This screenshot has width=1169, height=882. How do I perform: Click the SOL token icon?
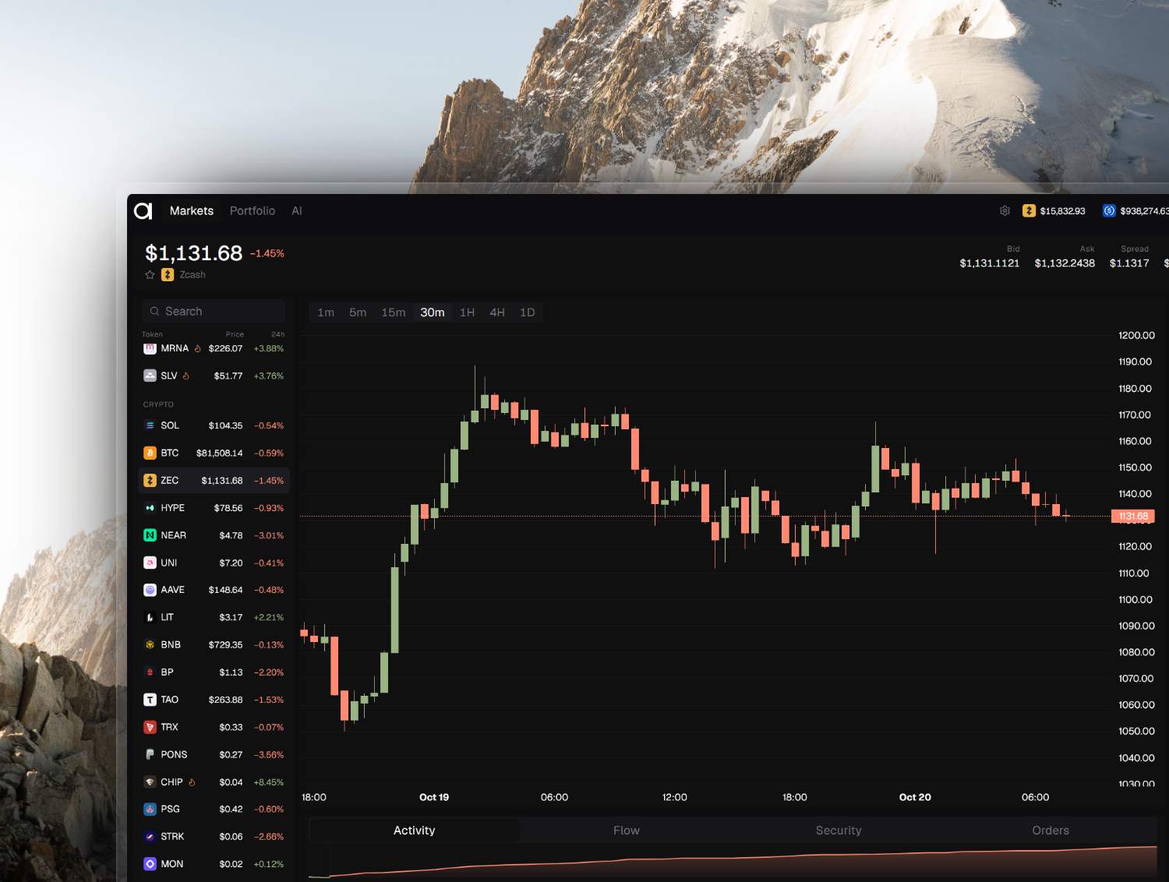point(150,425)
